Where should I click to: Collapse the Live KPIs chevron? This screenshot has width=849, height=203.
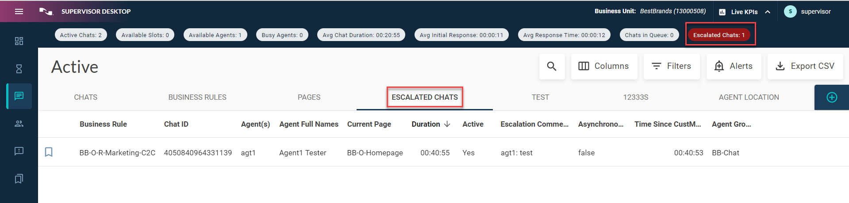click(x=768, y=12)
